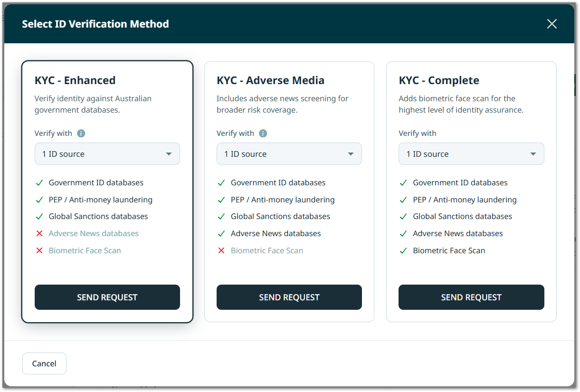
Task: Click description about biometric face scan identity assurance
Action: tap(461, 104)
